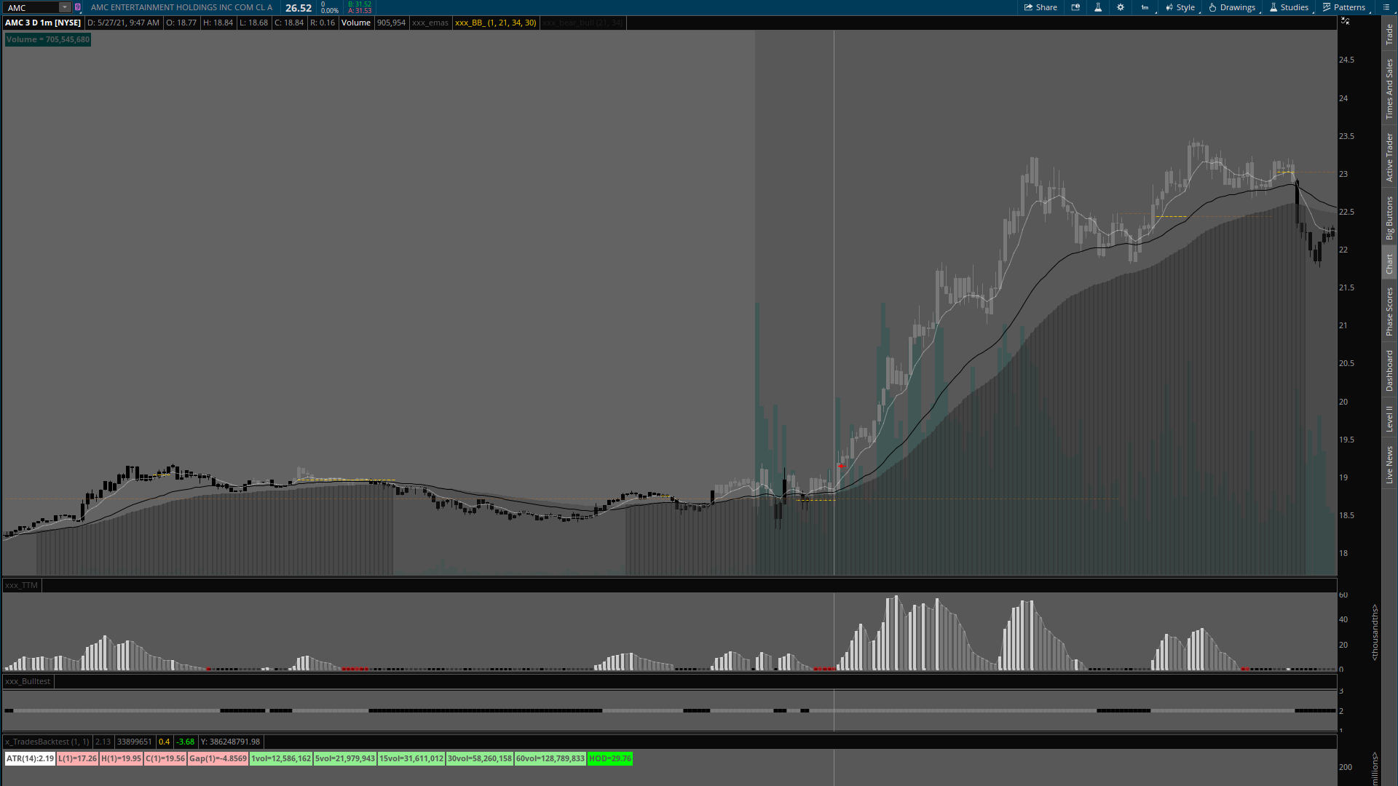This screenshot has height=786, width=1398.
Task: Click the chart collapse arrows icon near price axis
Action: [1346, 21]
